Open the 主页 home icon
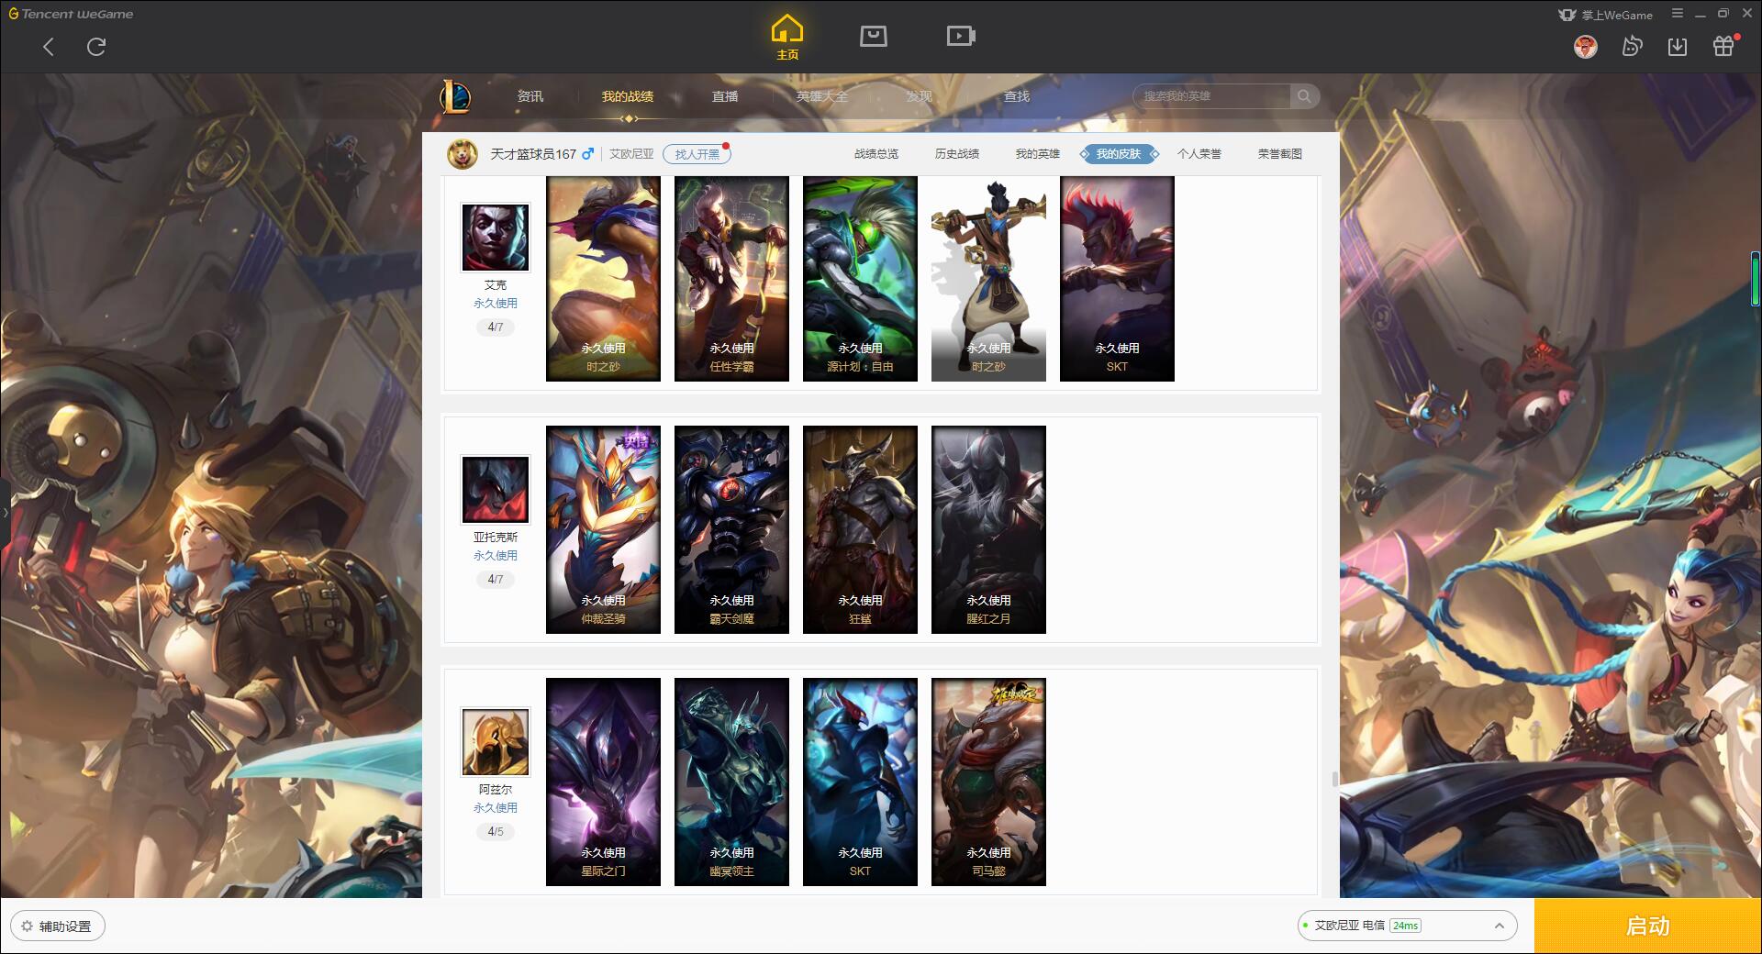Viewport: 1762px width, 954px height. [x=787, y=38]
